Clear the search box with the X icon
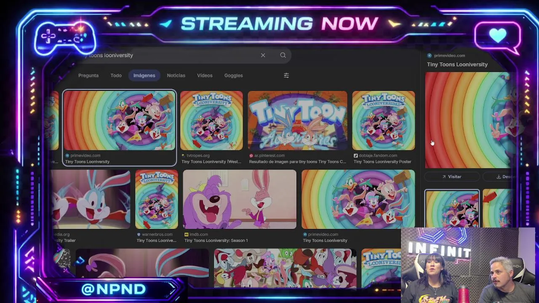 (263, 55)
